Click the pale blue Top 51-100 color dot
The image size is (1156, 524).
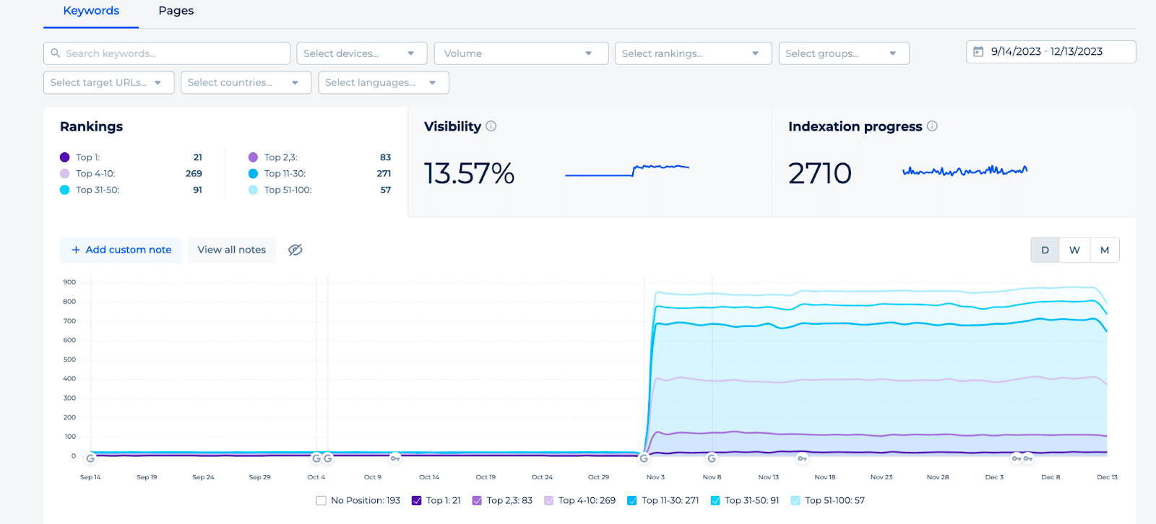tap(253, 190)
